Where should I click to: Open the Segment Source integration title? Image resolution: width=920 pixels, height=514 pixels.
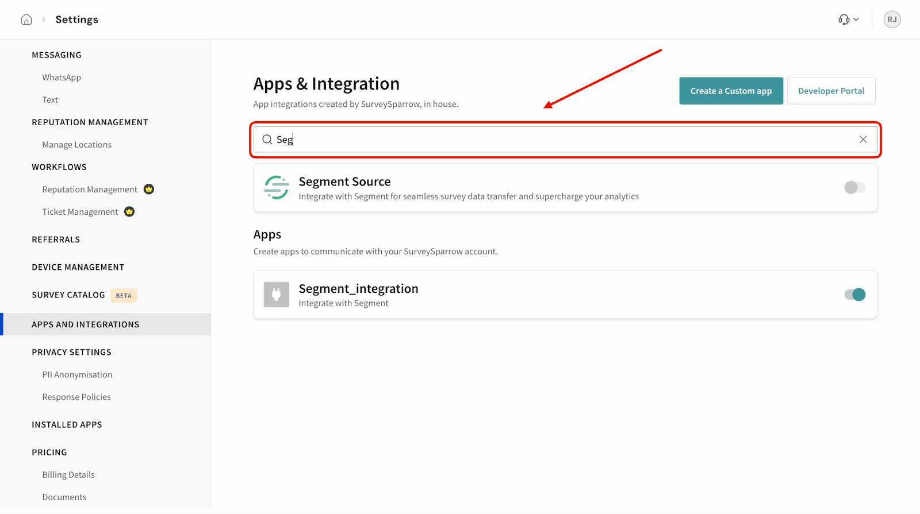coord(344,181)
